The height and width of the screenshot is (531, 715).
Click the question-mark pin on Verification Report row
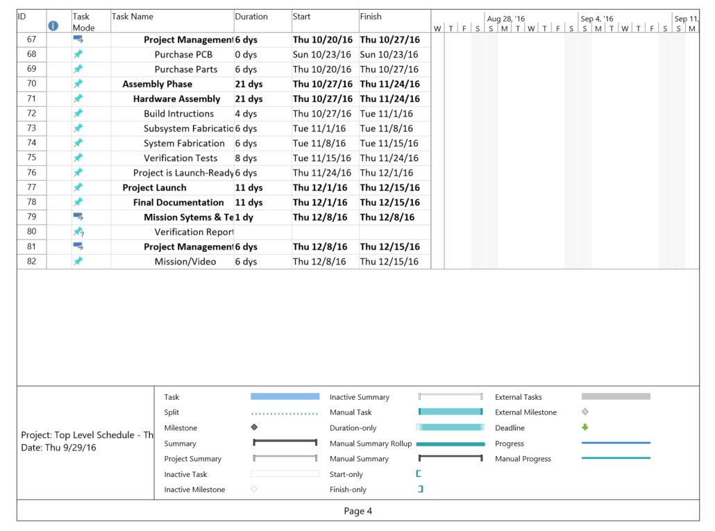(78, 232)
